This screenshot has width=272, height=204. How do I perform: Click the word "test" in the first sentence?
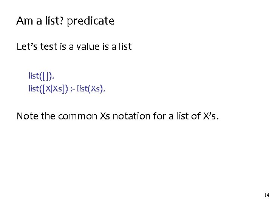pos(46,47)
